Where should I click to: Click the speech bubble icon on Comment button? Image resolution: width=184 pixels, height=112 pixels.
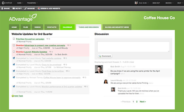tap(100, 56)
